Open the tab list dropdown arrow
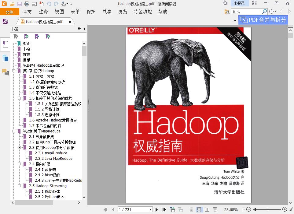294x214 pixels. (235, 20)
